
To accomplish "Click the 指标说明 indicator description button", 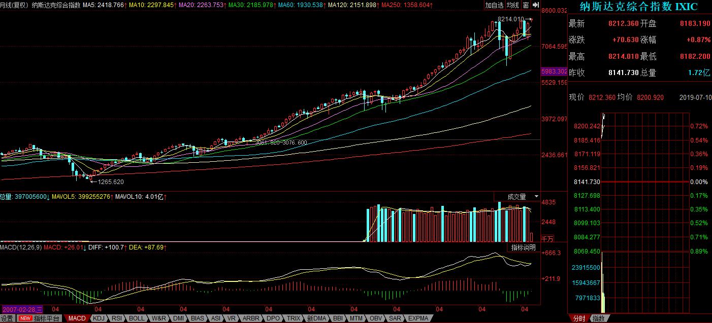I will pyautogui.click(x=523, y=247).
